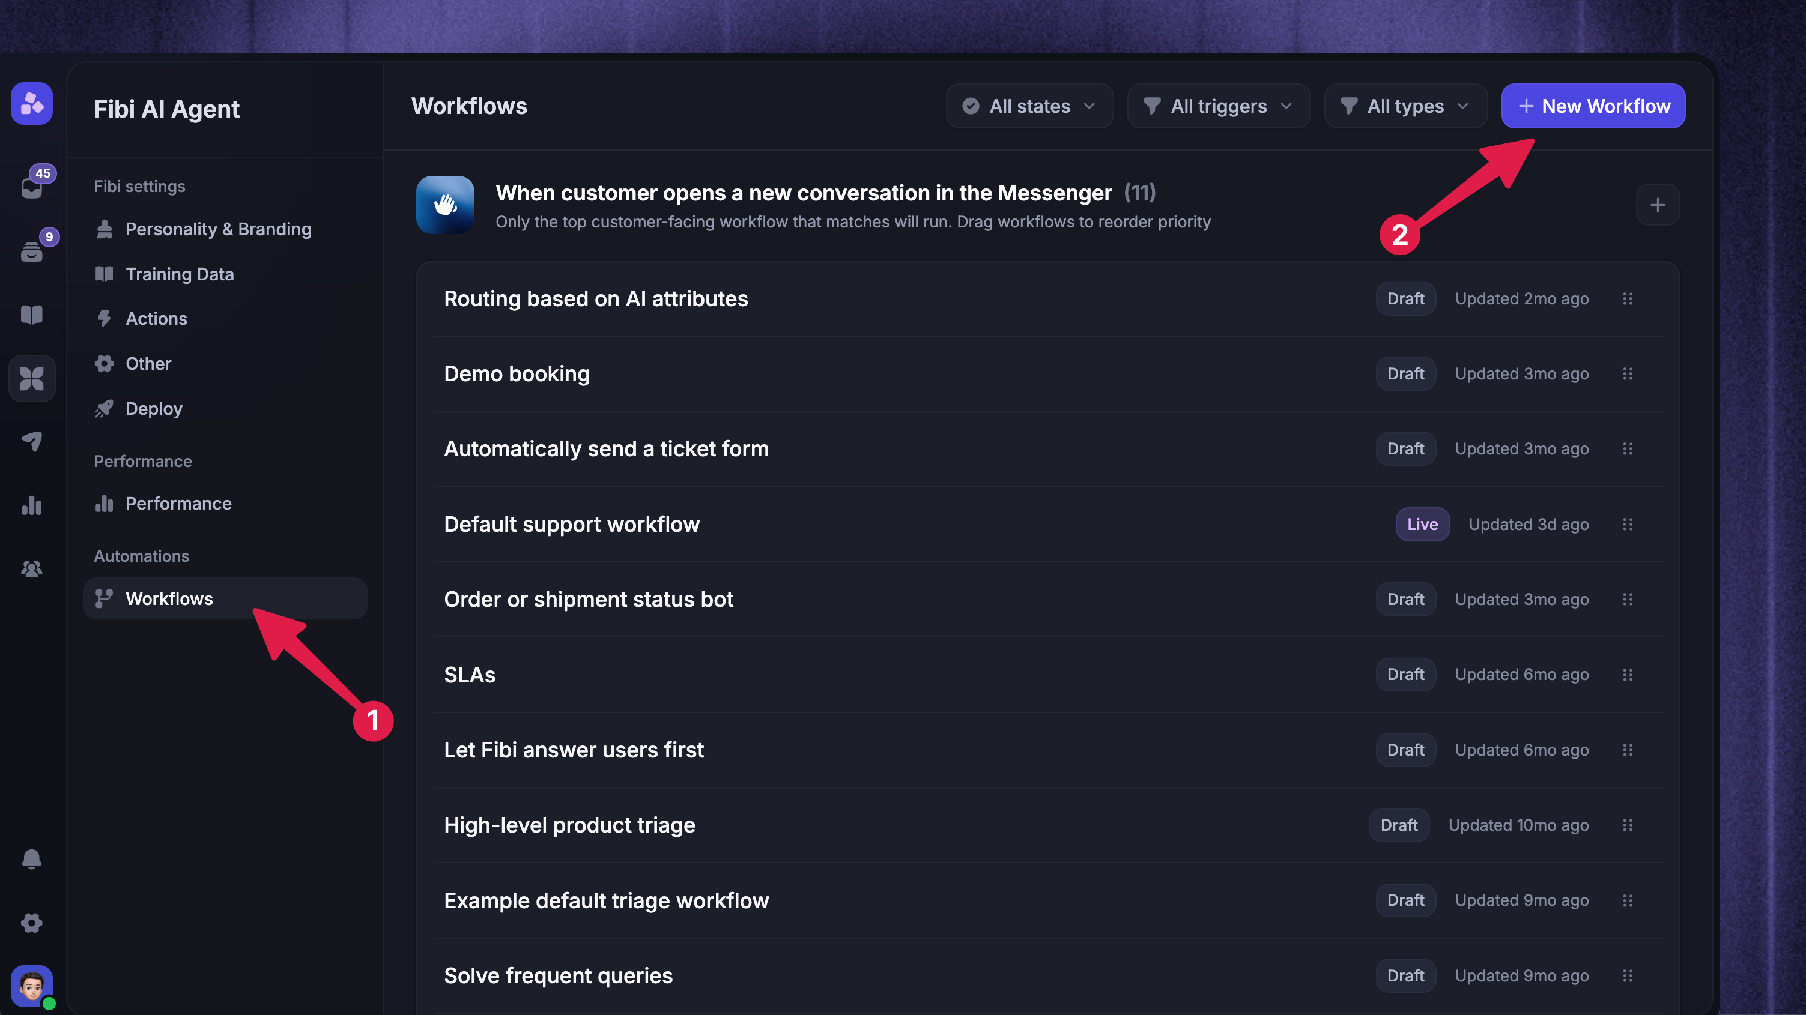The width and height of the screenshot is (1806, 1015).
Task: Click the Fibi AI Agent heading
Action: click(167, 109)
